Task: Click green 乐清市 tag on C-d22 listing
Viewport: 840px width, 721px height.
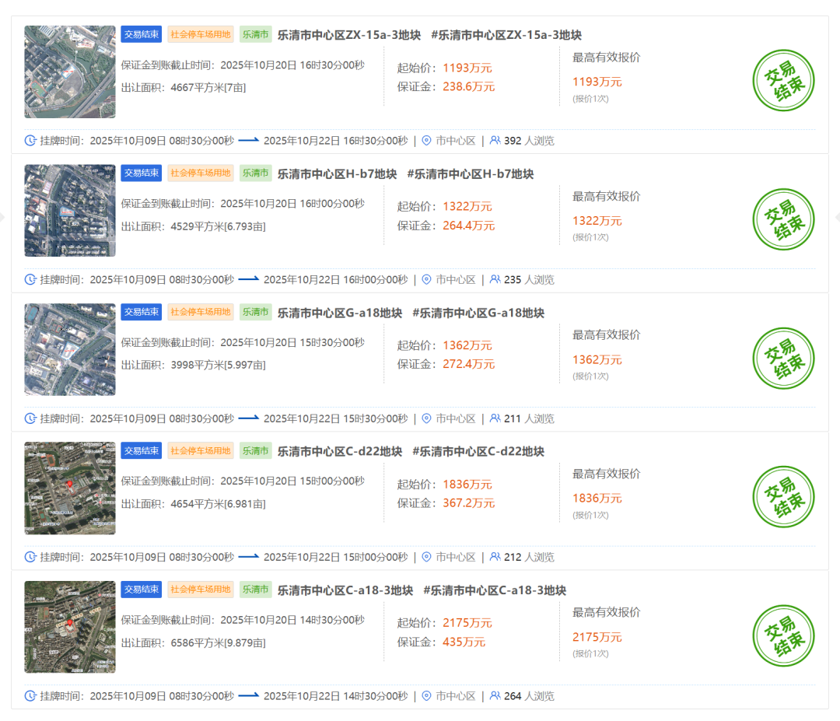Action: [x=255, y=451]
